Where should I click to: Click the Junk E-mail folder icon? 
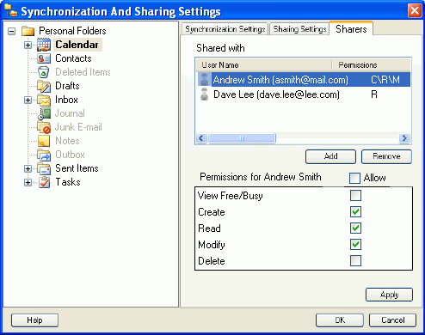[x=44, y=127]
